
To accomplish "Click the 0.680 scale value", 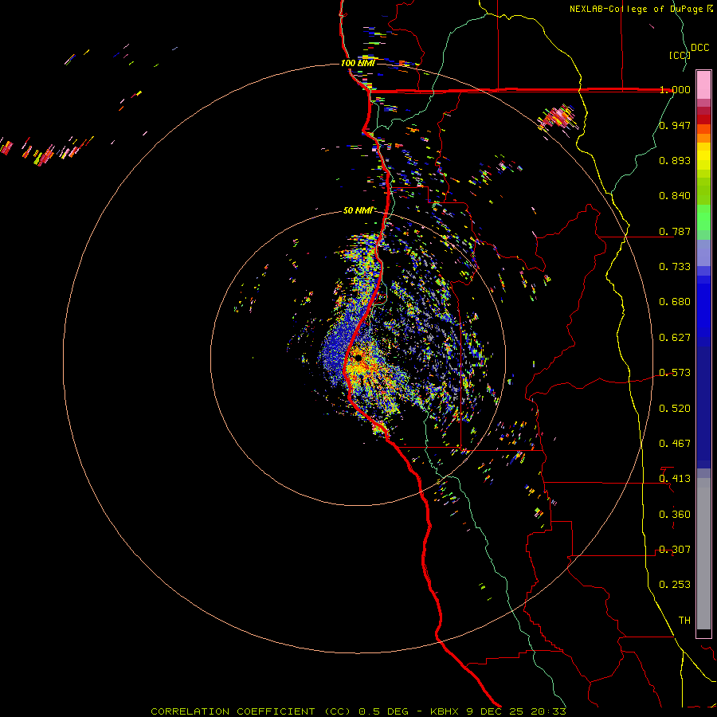I will tap(675, 302).
